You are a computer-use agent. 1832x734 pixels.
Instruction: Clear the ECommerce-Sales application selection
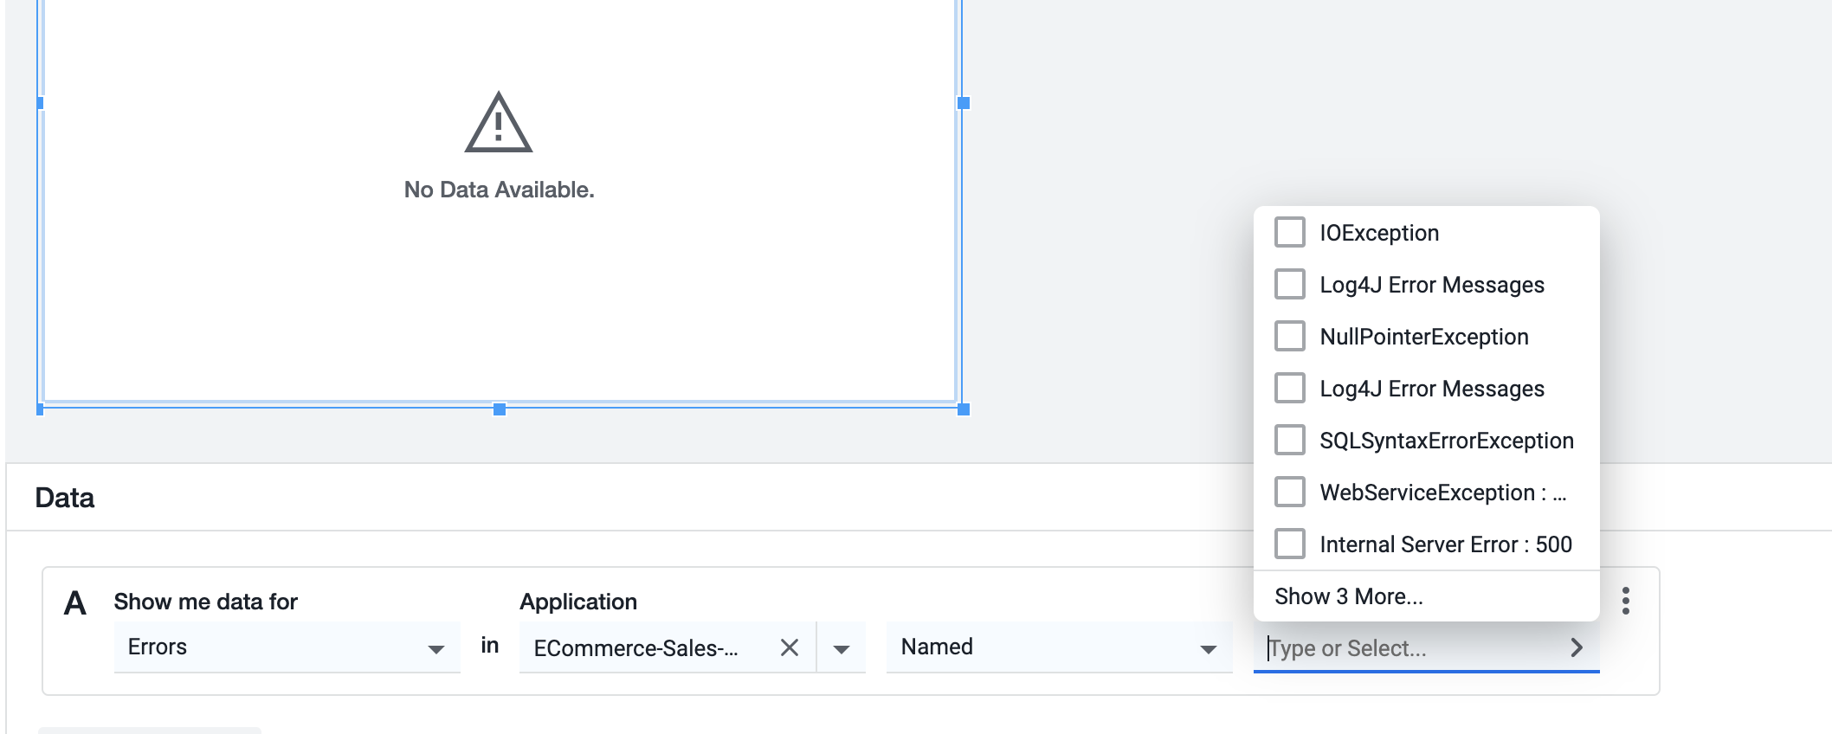pyautogui.click(x=789, y=647)
